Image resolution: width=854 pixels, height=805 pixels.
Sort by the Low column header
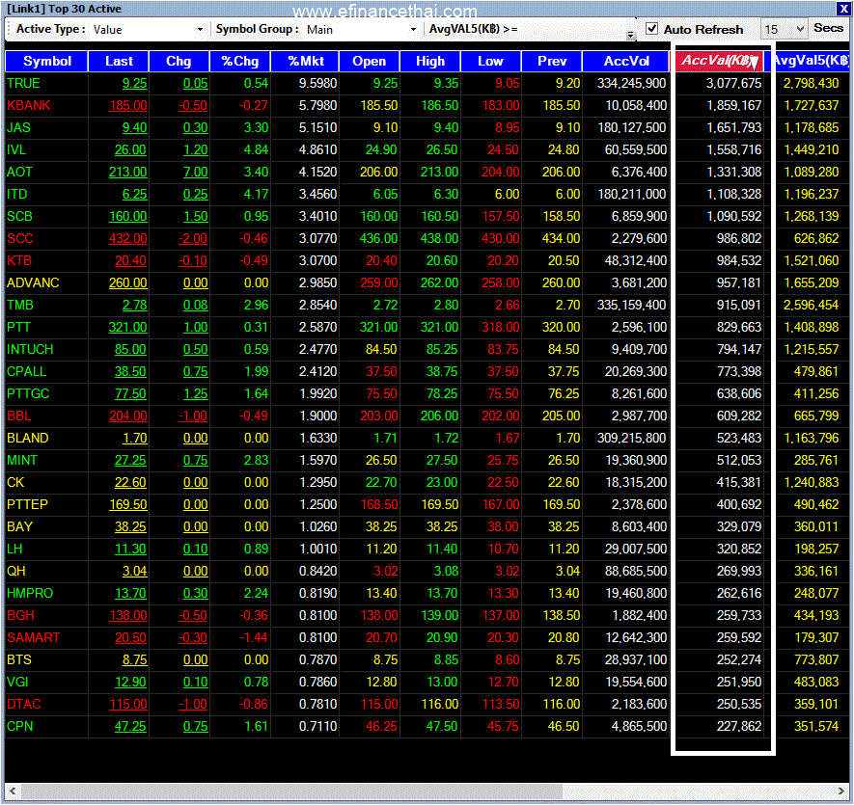click(x=491, y=61)
